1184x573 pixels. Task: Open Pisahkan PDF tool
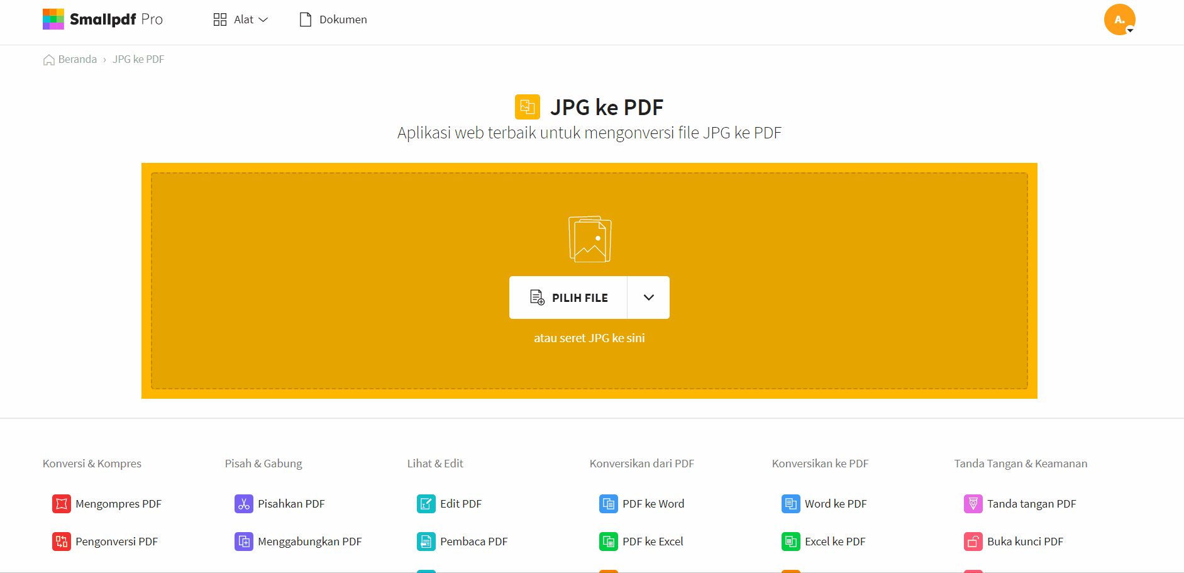[x=291, y=504]
